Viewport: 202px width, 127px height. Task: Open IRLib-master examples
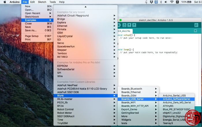pos(85,99)
